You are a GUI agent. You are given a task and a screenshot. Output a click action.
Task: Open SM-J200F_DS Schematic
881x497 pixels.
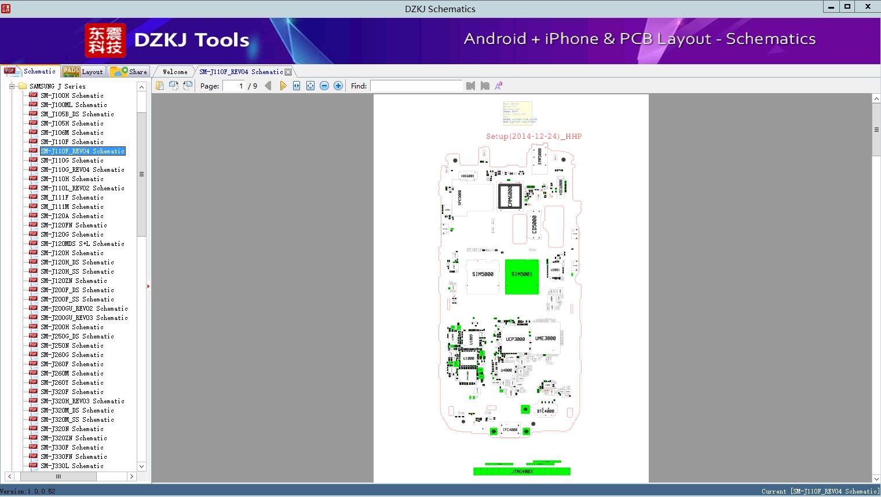77,290
